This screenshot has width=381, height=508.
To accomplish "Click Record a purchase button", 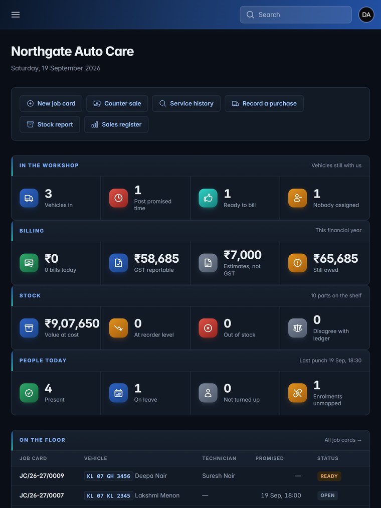I will [x=264, y=103].
